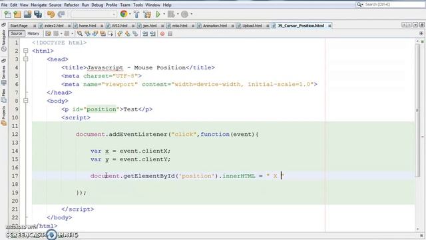Click the vertical editor scrollbar thumb
Image resolution: width=426 pixels, height=240 pixels.
click(417, 110)
